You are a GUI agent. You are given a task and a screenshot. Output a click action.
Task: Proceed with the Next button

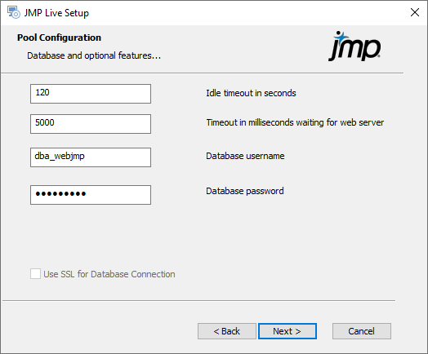[288, 331]
